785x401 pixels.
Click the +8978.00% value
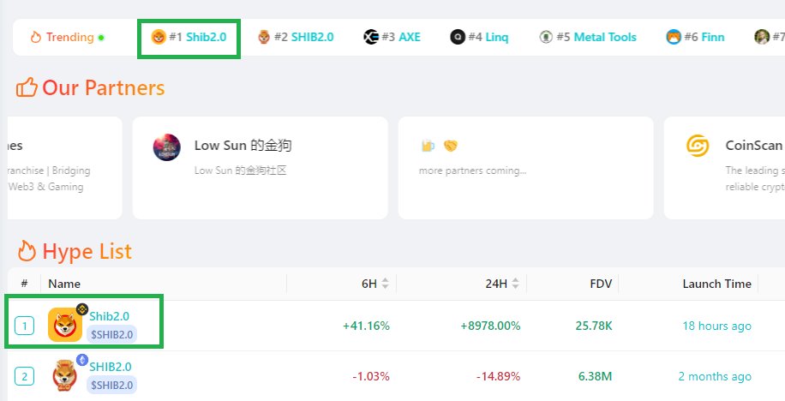490,326
